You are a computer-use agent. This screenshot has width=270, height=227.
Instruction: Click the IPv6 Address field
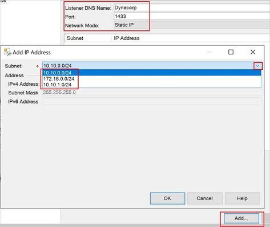tap(152, 101)
